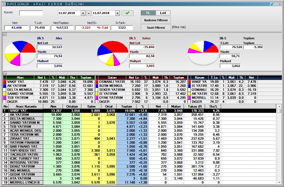Sort sellers table by Net Lo header
Screen dimensions: 284x187
click(x=134, y=78)
